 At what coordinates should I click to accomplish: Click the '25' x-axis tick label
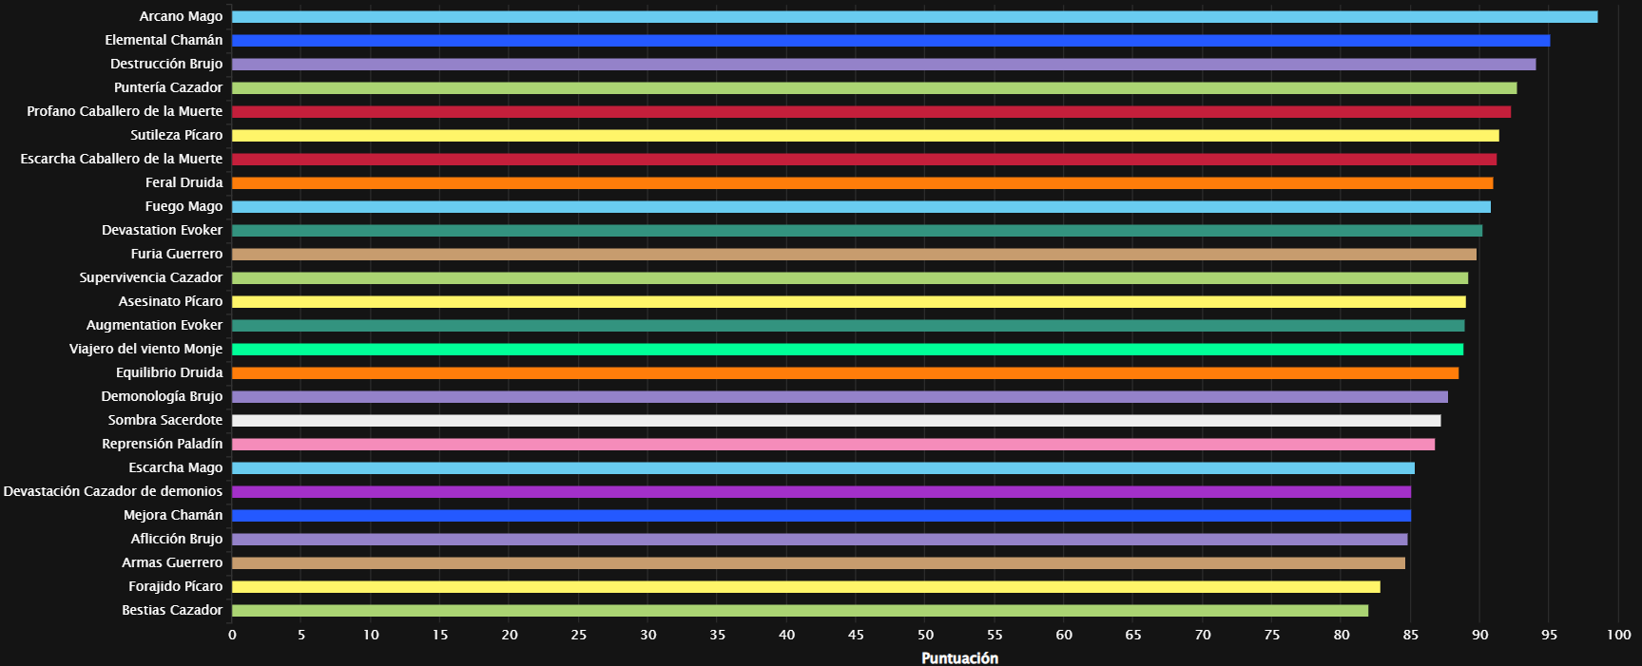pyautogui.click(x=578, y=635)
